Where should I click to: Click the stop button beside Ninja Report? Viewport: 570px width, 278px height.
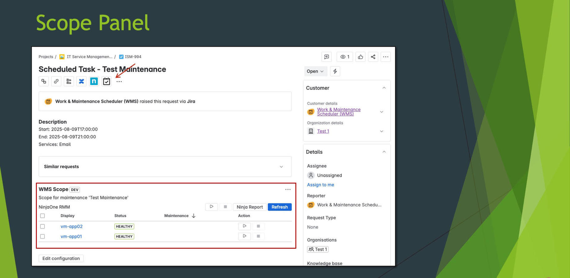[x=226, y=207]
